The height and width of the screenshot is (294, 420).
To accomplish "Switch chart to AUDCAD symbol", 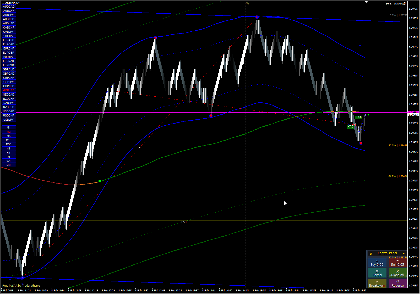I will coord(9,7).
